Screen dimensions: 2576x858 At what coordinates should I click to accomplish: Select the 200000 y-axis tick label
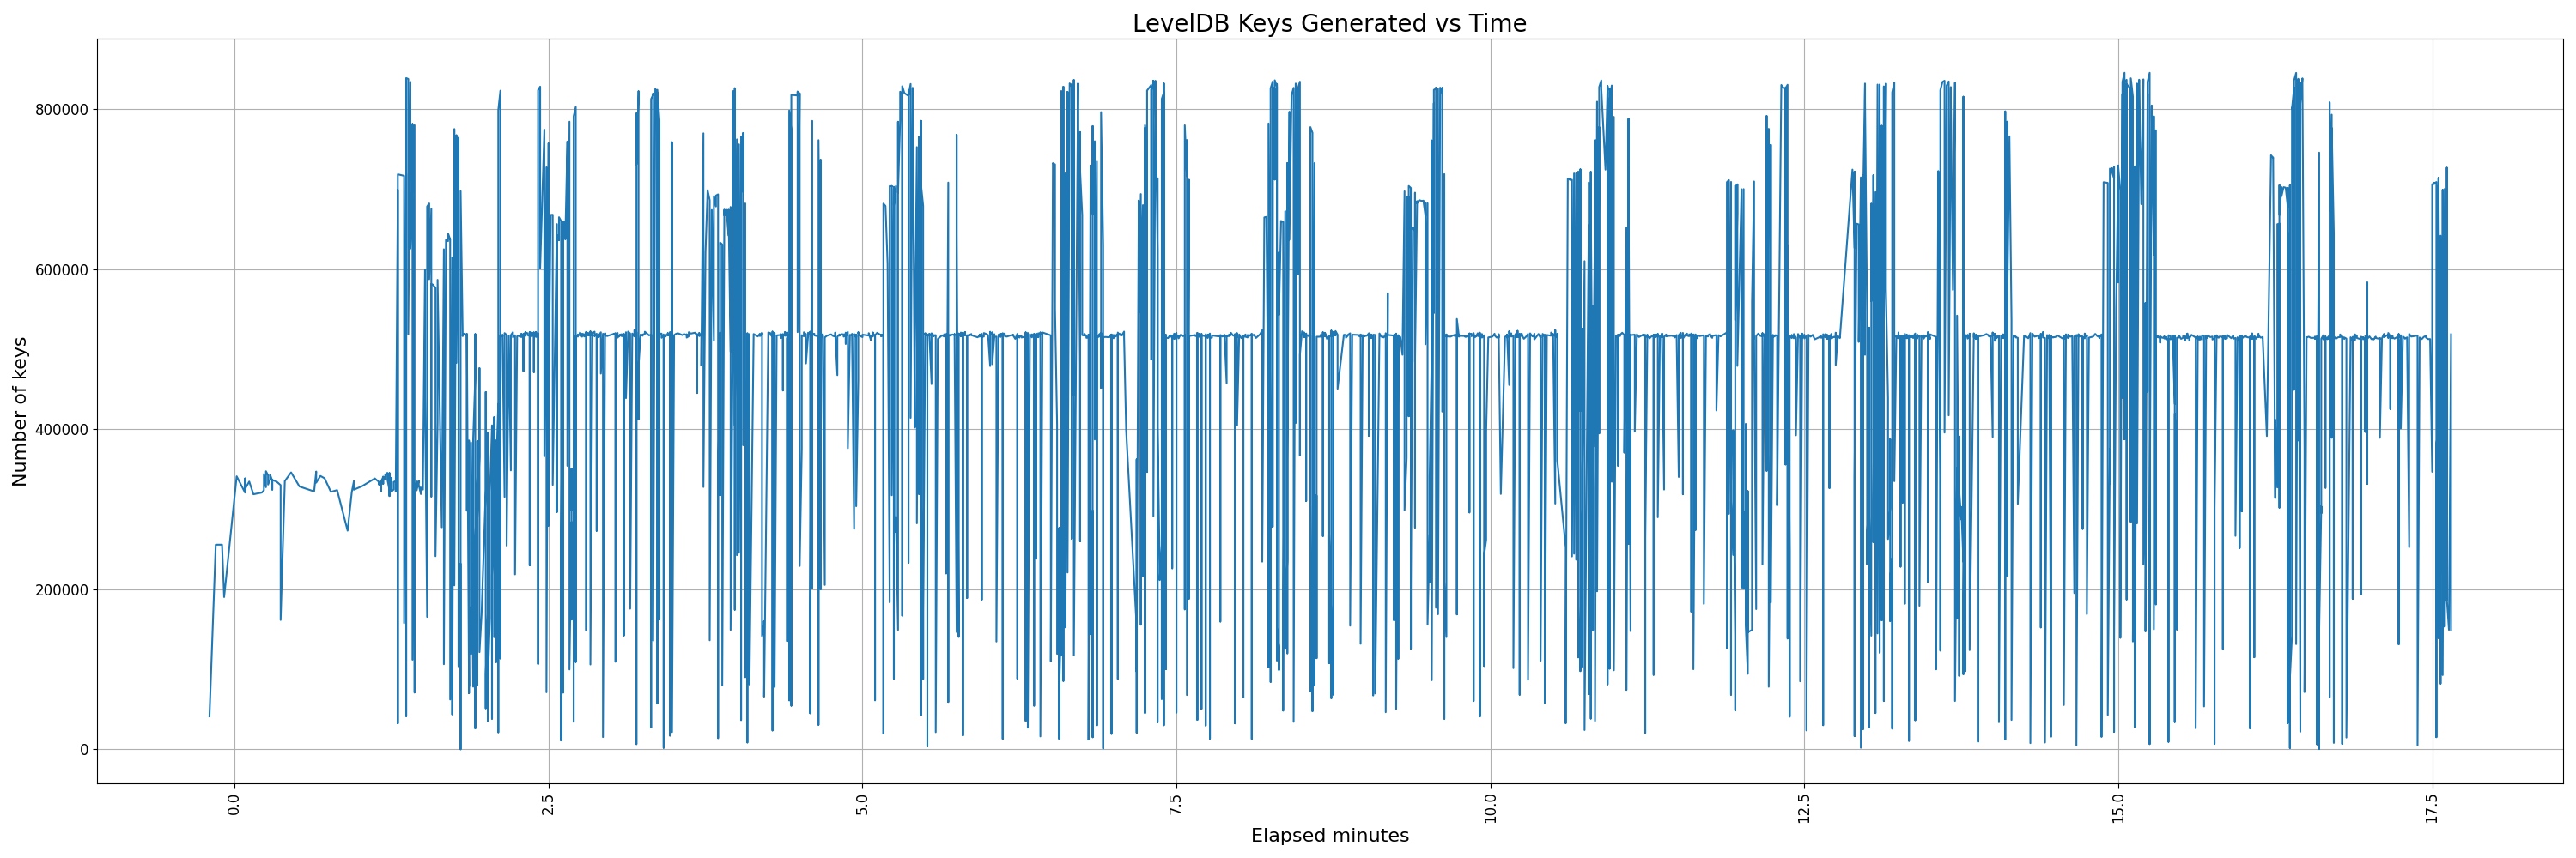(56, 590)
